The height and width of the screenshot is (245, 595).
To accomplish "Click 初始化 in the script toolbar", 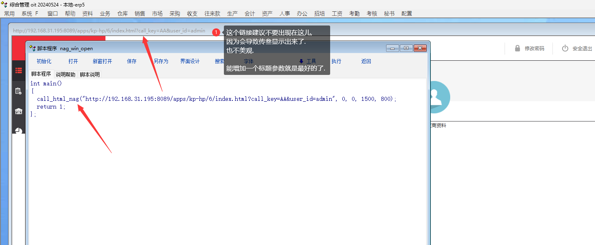I will pos(44,62).
